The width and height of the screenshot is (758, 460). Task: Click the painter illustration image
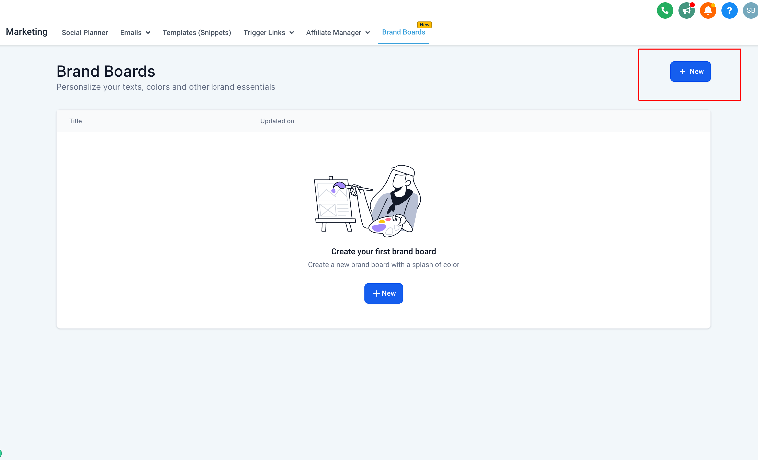pos(367,201)
